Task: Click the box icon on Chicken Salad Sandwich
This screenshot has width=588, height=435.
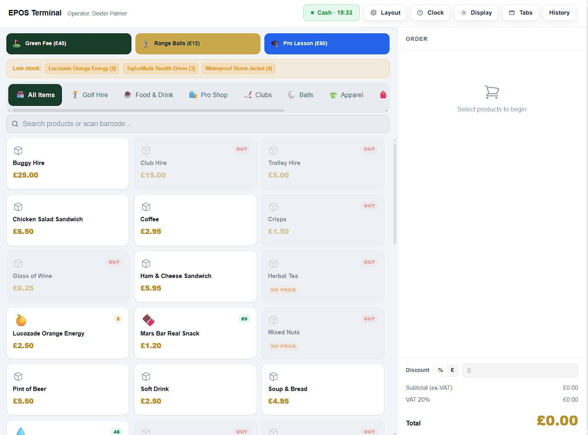Action: 18,207
